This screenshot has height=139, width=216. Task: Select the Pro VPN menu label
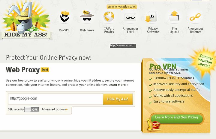point(64,30)
